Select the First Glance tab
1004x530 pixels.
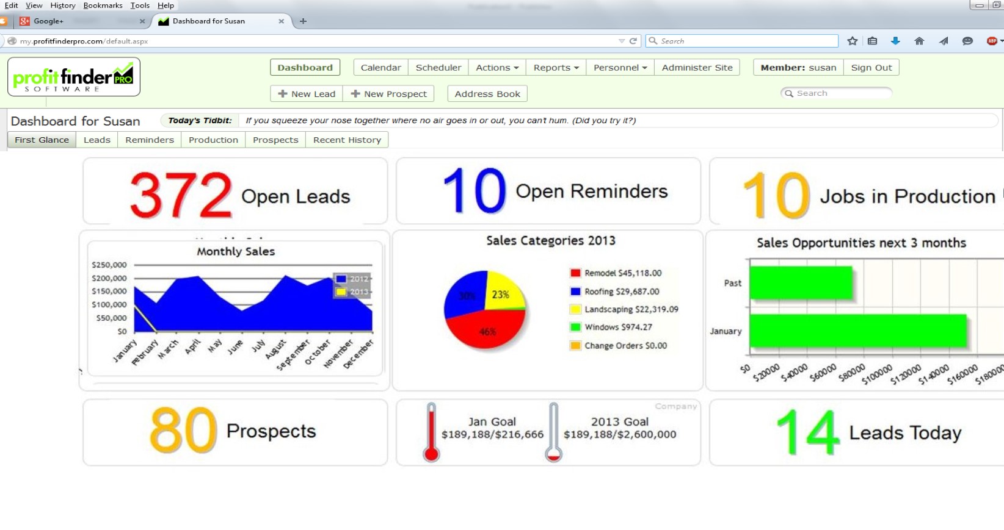click(42, 140)
